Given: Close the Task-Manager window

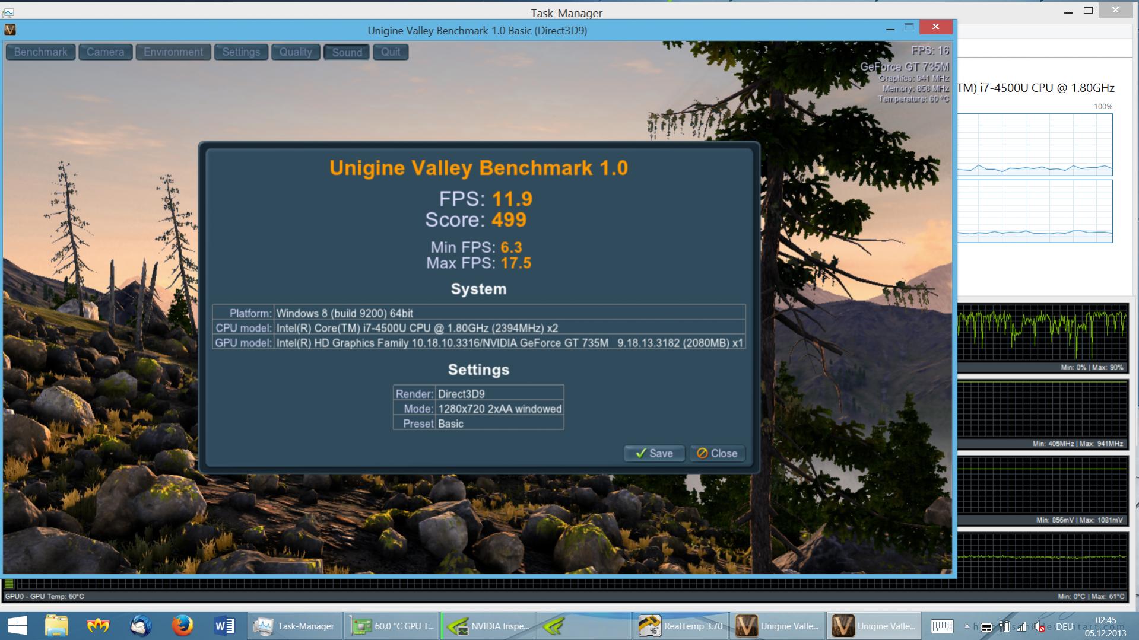Looking at the screenshot, I should [1115, 10].
